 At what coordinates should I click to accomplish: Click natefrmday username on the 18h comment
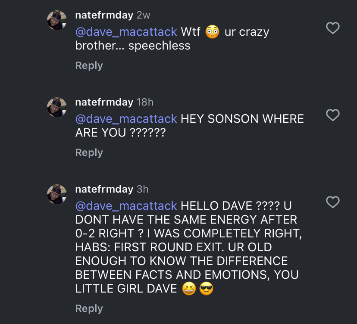coord(104,102)
